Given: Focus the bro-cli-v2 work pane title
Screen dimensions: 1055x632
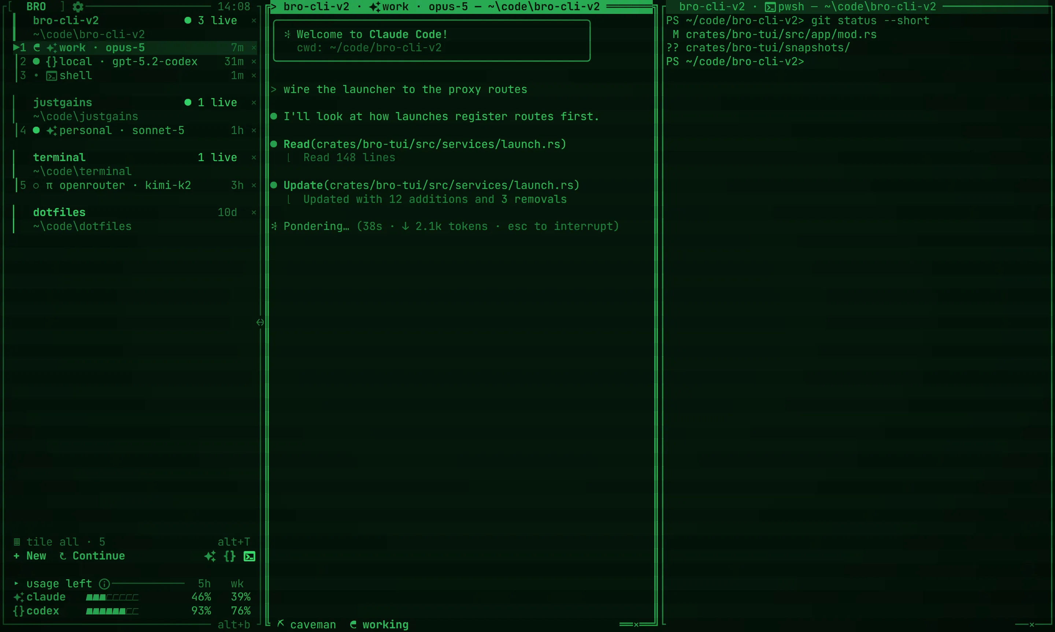Looking at the screenshot, I should 461,7.
